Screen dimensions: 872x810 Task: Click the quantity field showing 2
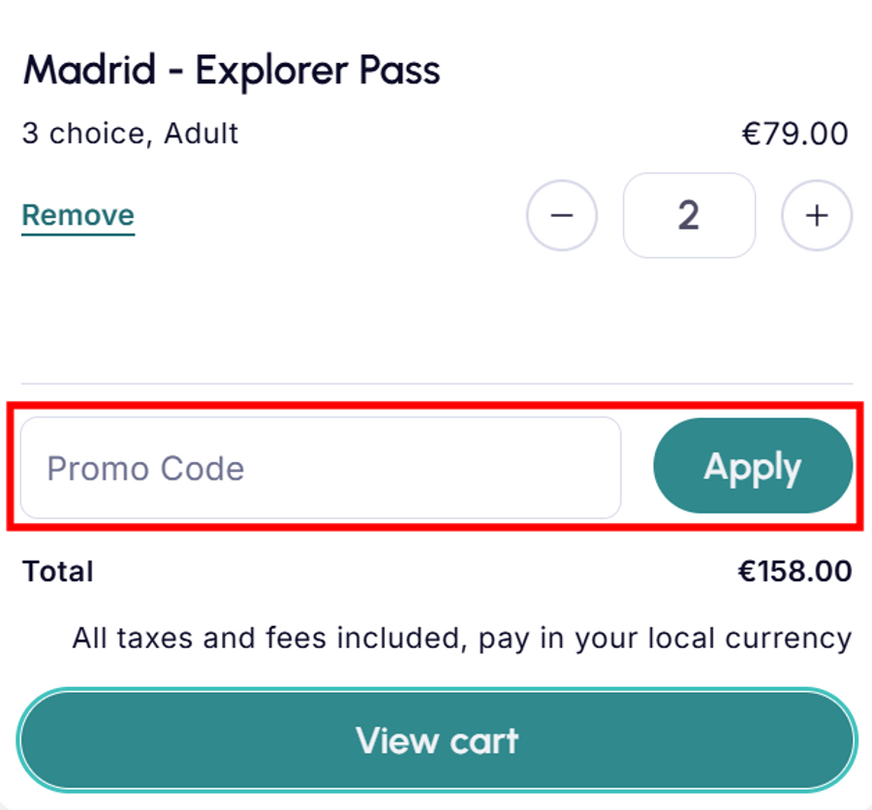(x=689, y=215)
